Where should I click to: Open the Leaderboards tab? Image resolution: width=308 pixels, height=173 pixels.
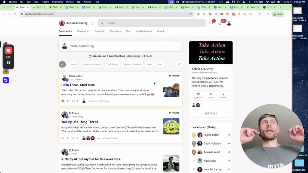click(x=144, y=31)
